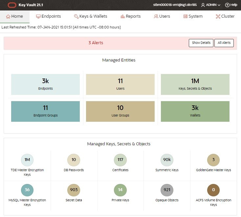Click the Keys & Wallets key icon
The width and height of the screenshot is (241, 217).
click(x=76, y=16)
